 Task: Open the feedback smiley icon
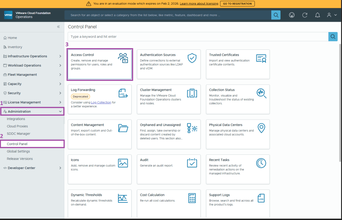pos(292,15)
